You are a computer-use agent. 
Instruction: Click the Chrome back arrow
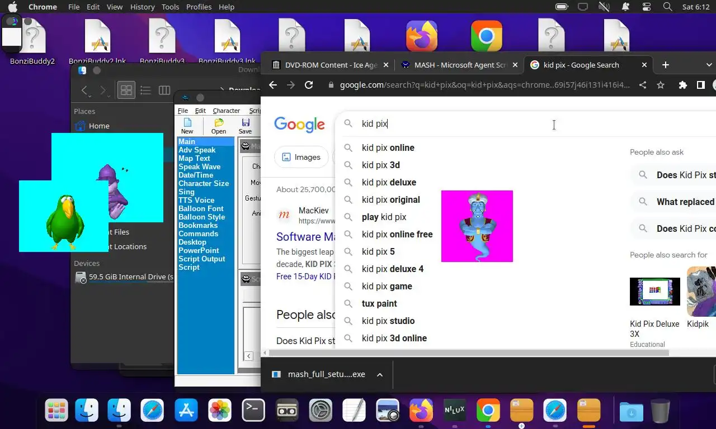(x=273, y=85)
